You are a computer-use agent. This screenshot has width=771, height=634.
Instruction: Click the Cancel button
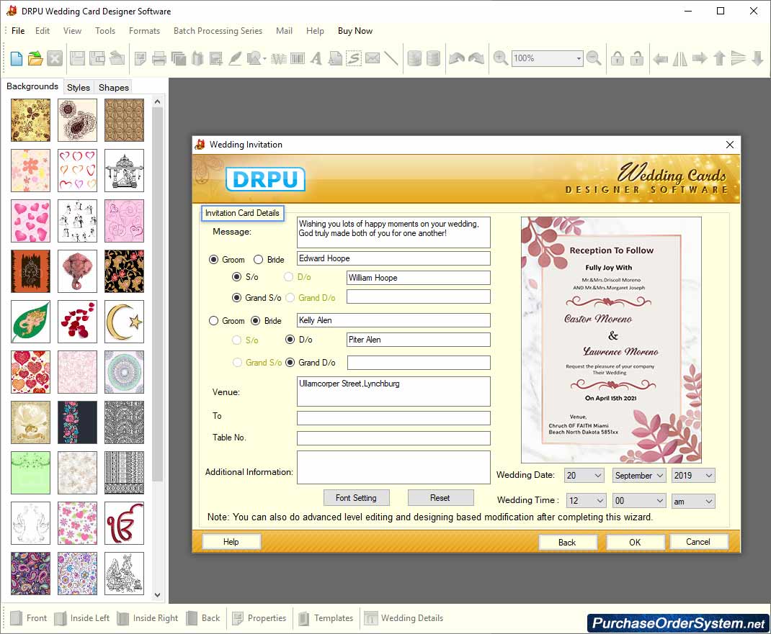[x=698, y=542]
